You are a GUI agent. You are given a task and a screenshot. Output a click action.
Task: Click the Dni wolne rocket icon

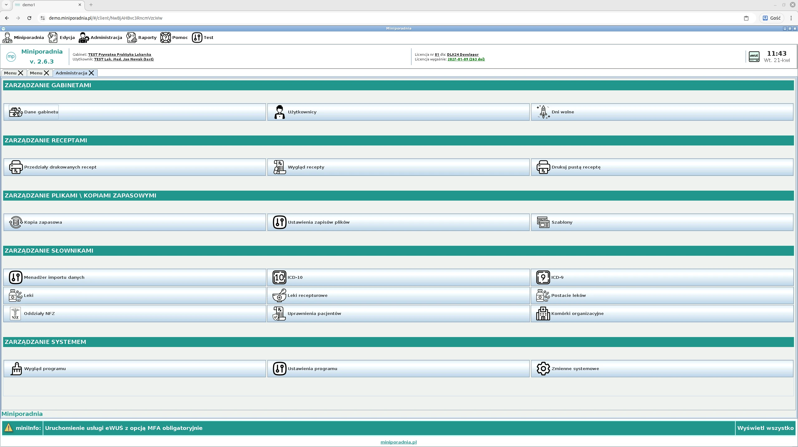(x=543, y=112)
